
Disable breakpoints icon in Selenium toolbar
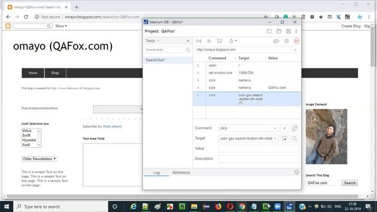(x=276, y=41)
